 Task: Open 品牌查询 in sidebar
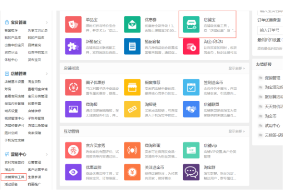[34, 45]
